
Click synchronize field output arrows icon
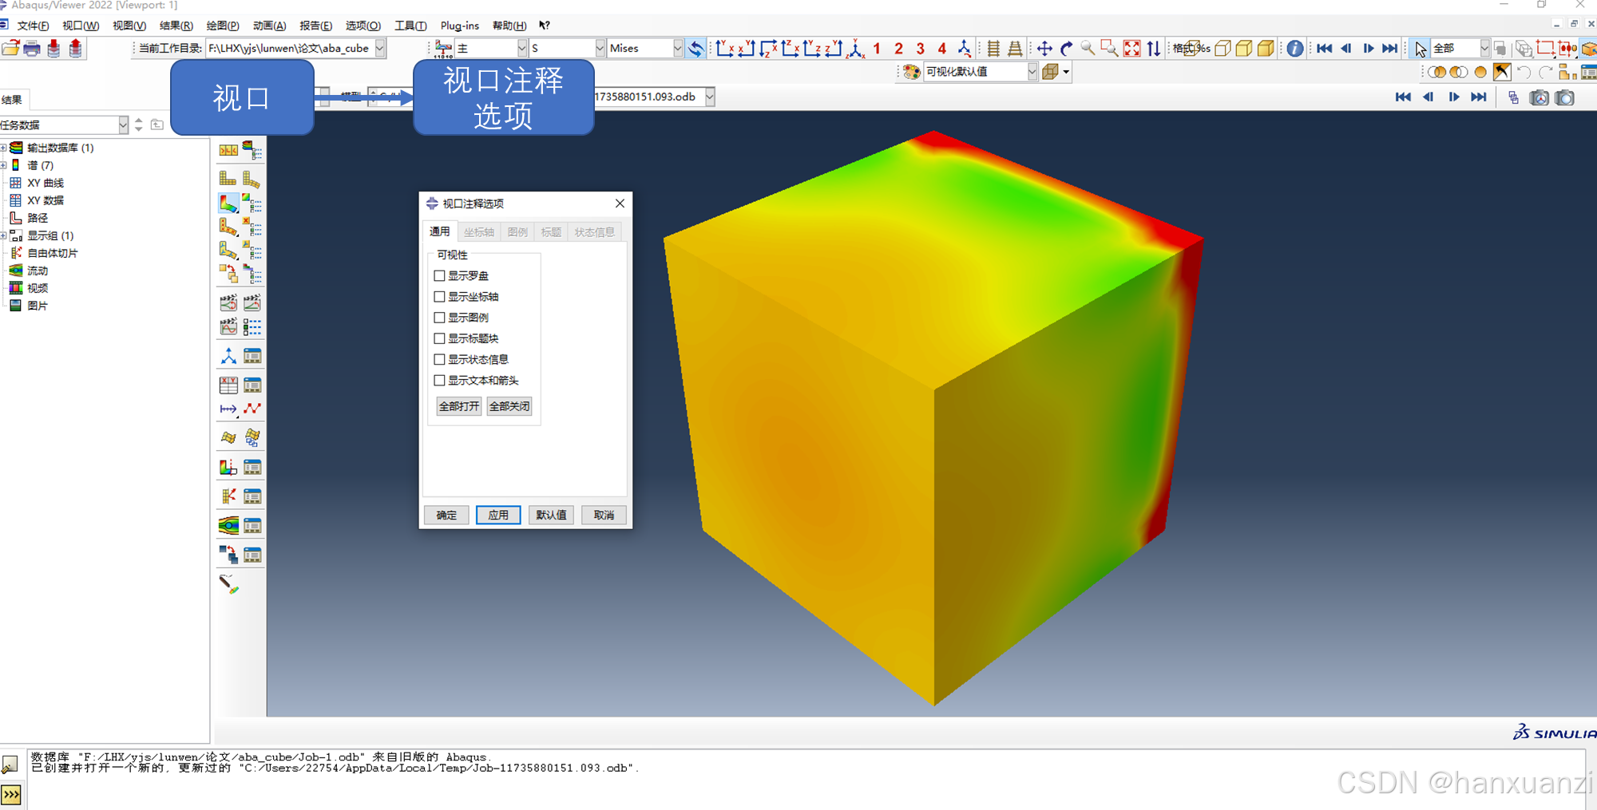pyautogui.click(x=696, y=49)
